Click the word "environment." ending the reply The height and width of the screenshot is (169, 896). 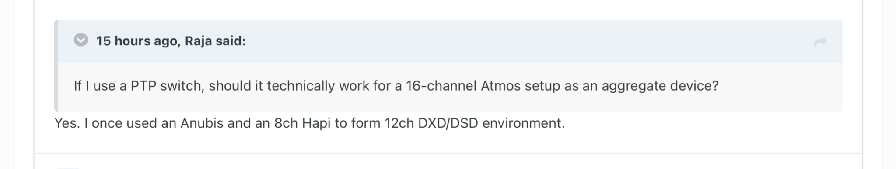coord(524,123)
